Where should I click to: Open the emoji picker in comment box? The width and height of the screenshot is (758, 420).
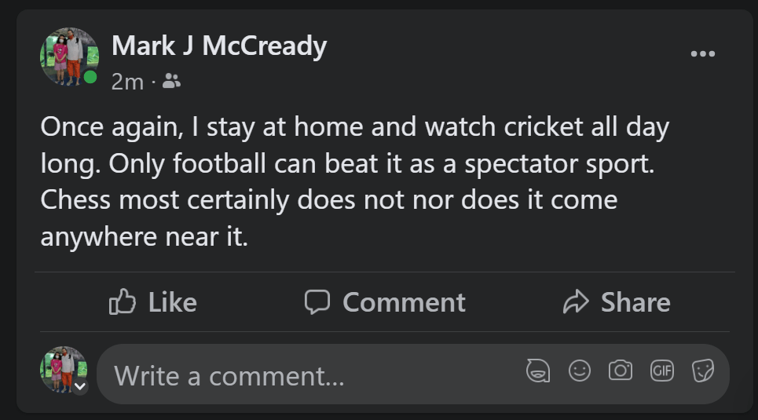tap(580, 371)
